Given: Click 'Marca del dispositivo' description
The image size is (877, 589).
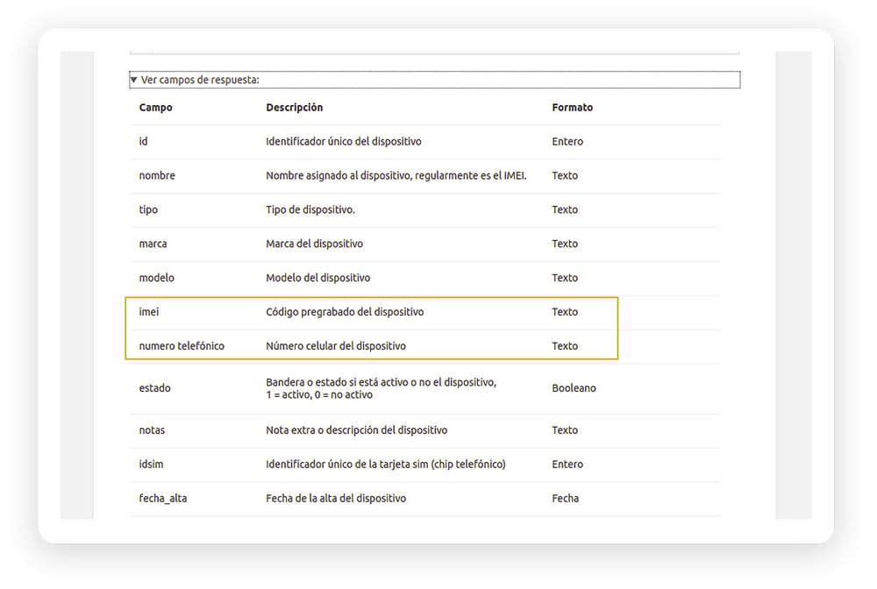Looking at the screenshot, I should click(x=314, y=244).
